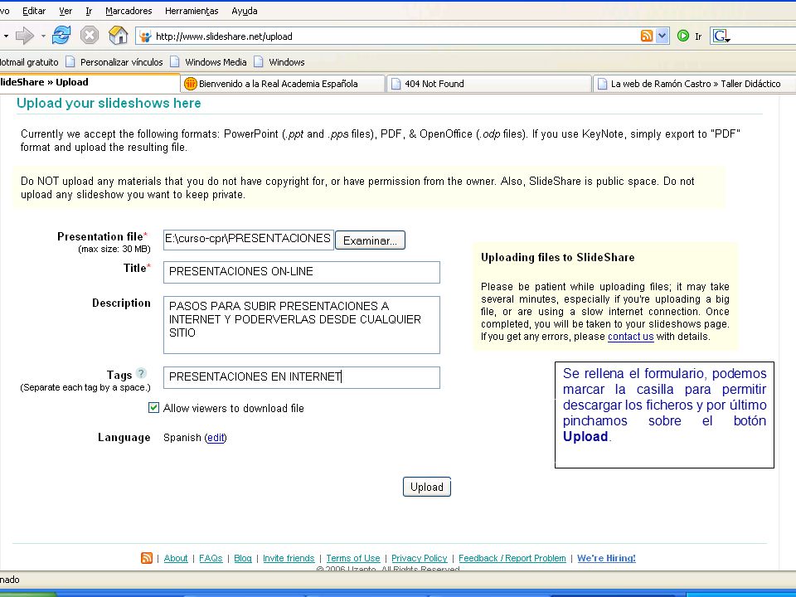
Task: Click the 'Uploading files to SlideShare' heading
Action: (557, 257)
